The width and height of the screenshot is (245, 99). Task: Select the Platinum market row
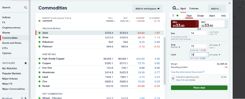point(99,47)
